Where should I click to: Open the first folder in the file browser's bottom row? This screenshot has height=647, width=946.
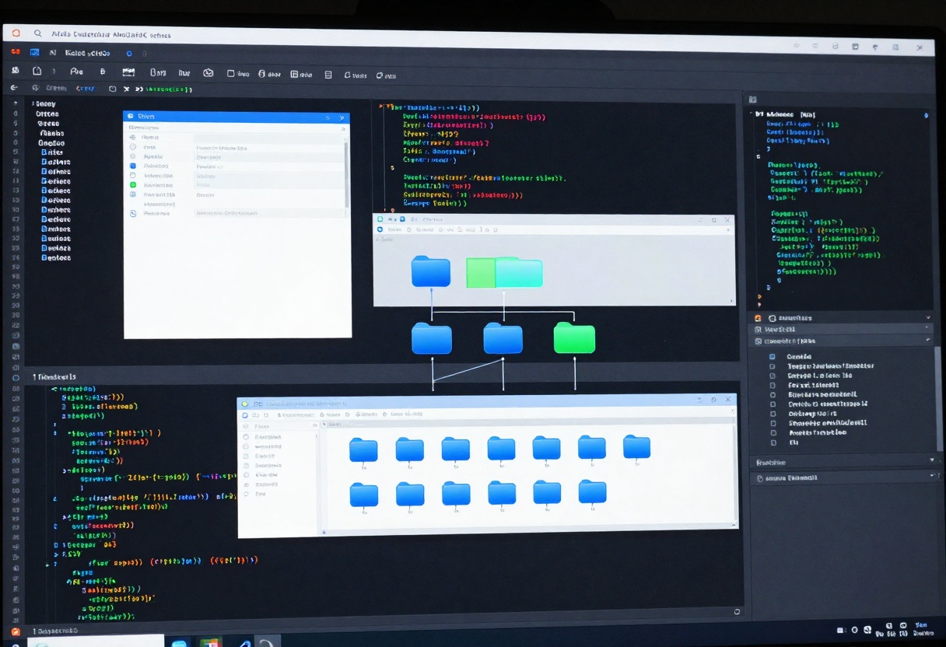[x=363, y=495]
